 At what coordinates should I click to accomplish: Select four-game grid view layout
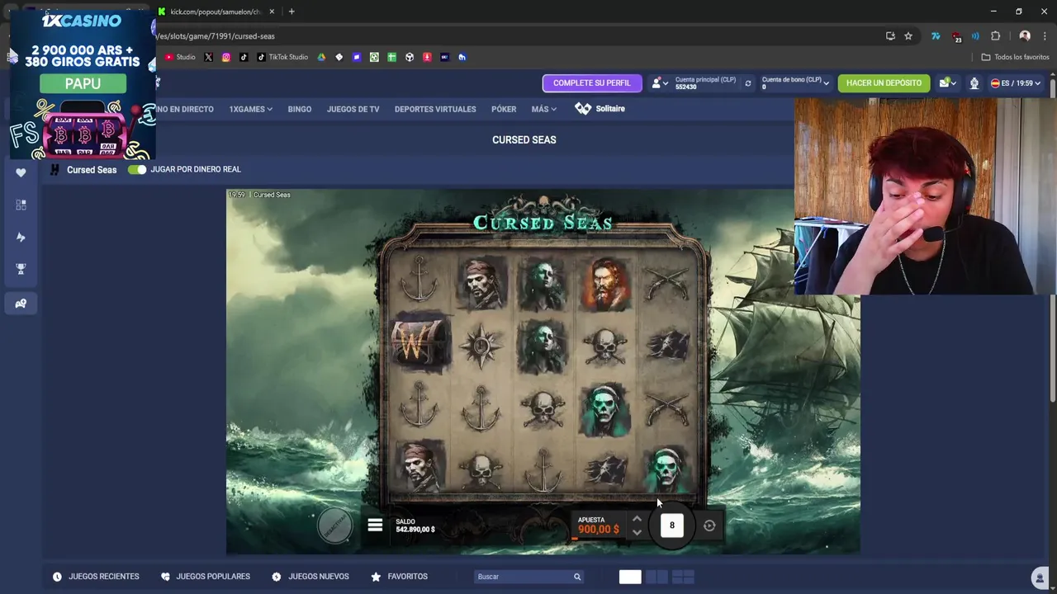(684, 577)
